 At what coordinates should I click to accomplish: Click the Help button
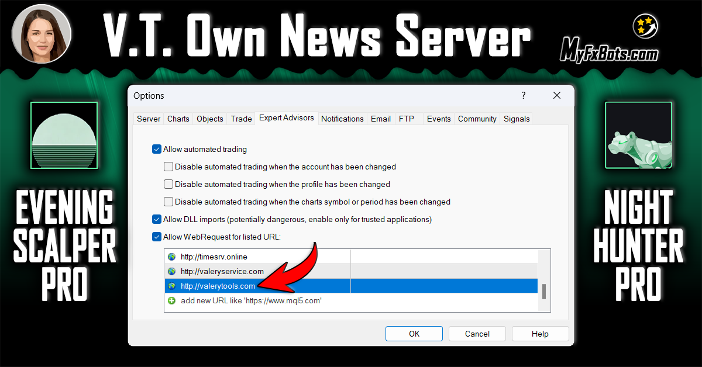(x=541, y=334)
